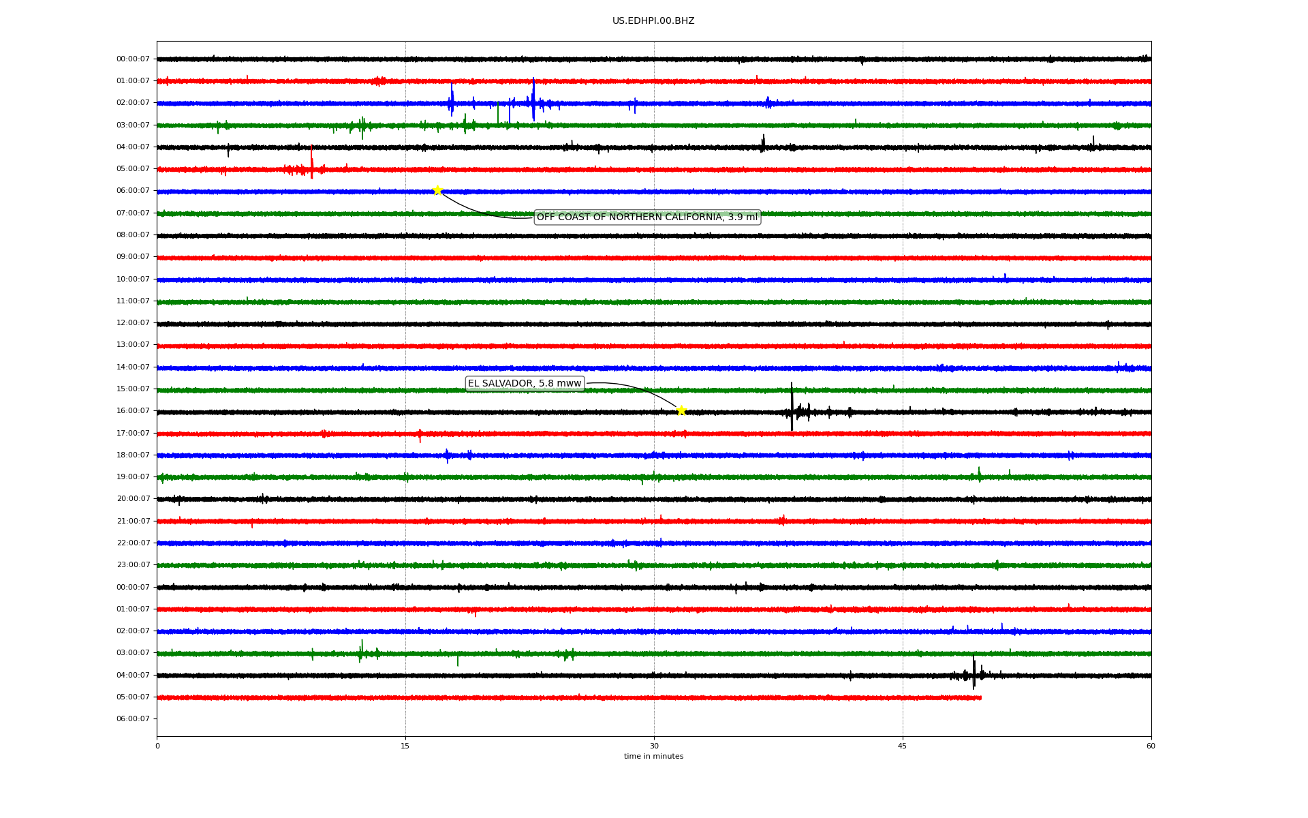Click the end of the last red trace
Image resolution: width=1308 pixels, height=818 pixels.
pos(980,697)
